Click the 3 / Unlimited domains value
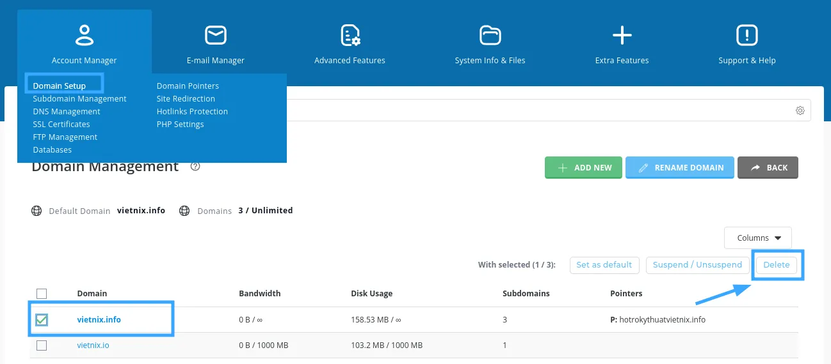The height and width of the screenshot is (364, 831). (x=266, y=211)
